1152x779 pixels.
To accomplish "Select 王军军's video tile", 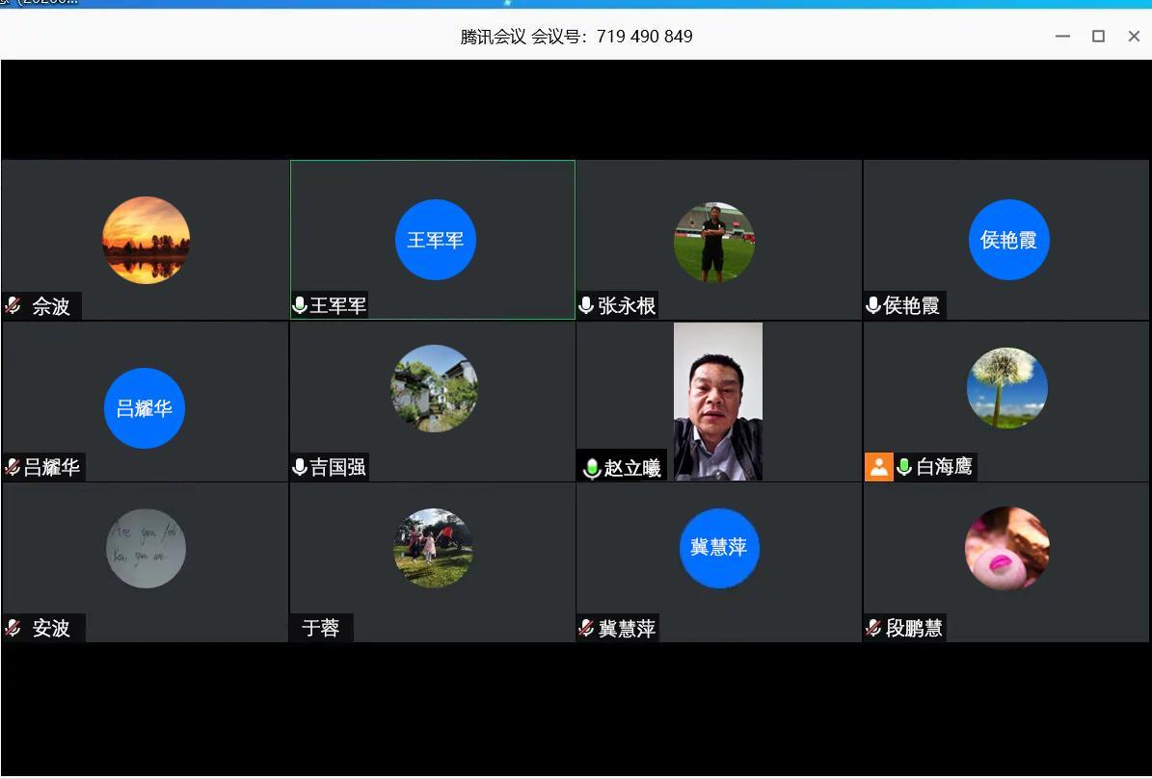I will pyautogui.click(x=432, y=239).
